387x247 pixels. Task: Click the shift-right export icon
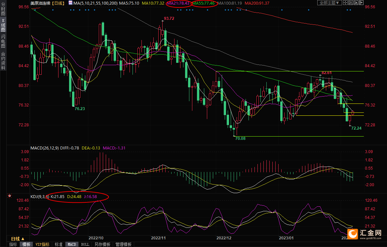point(361,3)
